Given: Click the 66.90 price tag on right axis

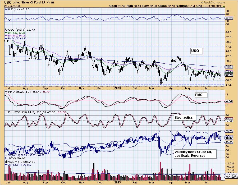Looking at the screenshot, I should 229,67.
